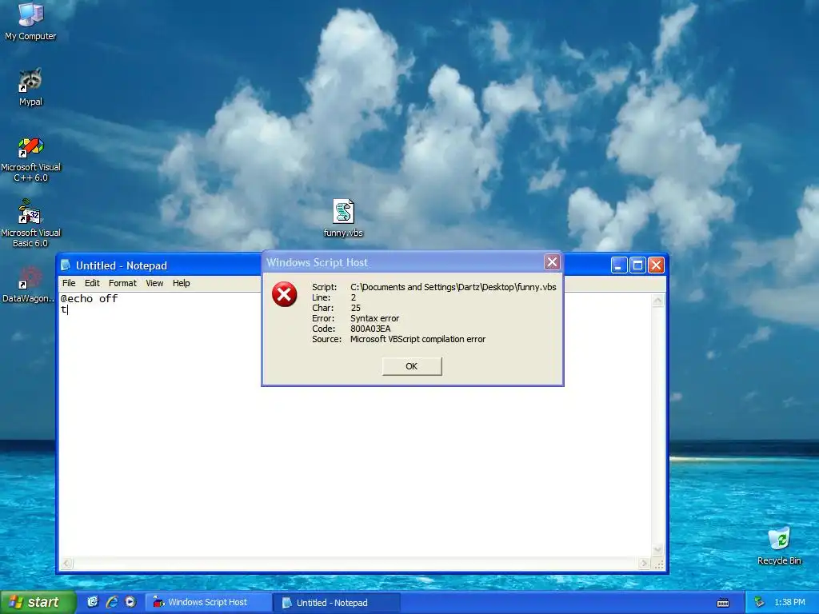Click the '@echo off' line in Notepad
The height and width of the screenshot is (614, 819).
[90, 299]
